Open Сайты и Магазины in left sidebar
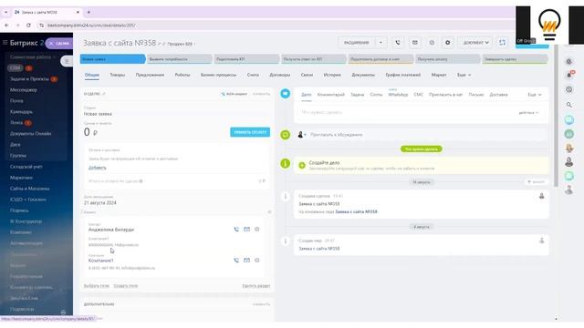Viewport: 584px width, 328px height. pyautogui.click(x=29, y=189)
